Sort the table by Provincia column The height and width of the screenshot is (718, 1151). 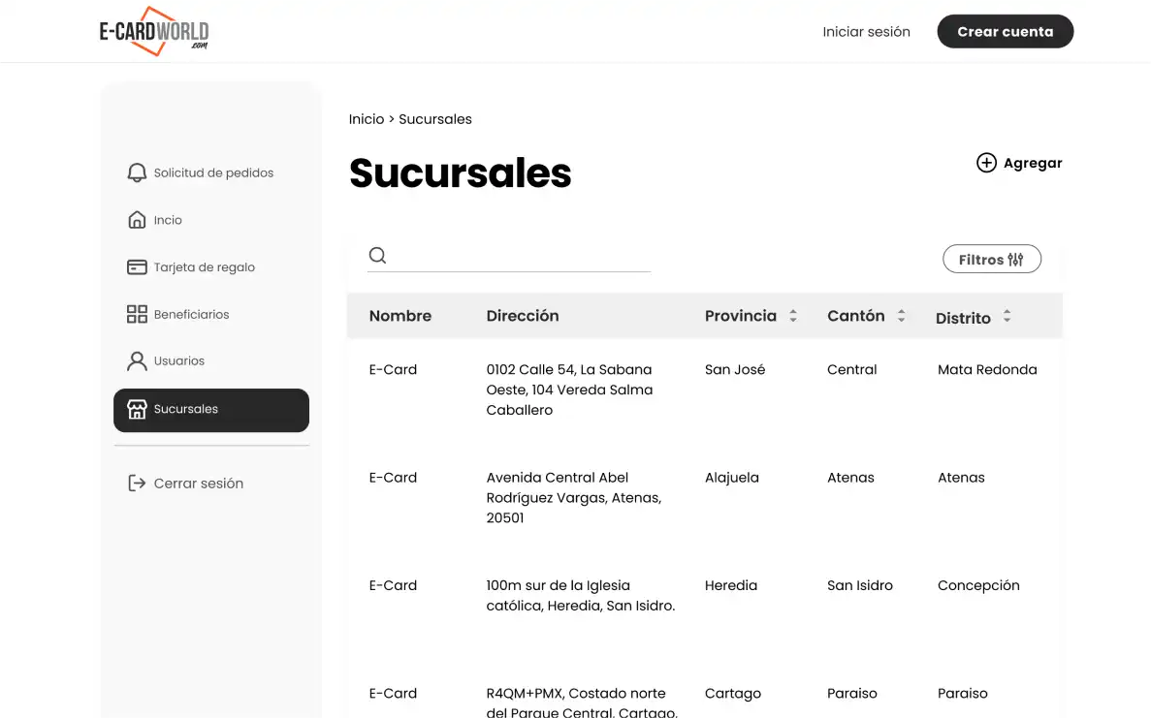[793, 315]
